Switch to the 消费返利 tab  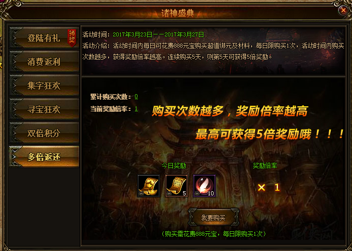(x=44, y=62)
